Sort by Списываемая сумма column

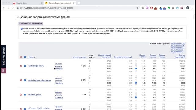123,57
